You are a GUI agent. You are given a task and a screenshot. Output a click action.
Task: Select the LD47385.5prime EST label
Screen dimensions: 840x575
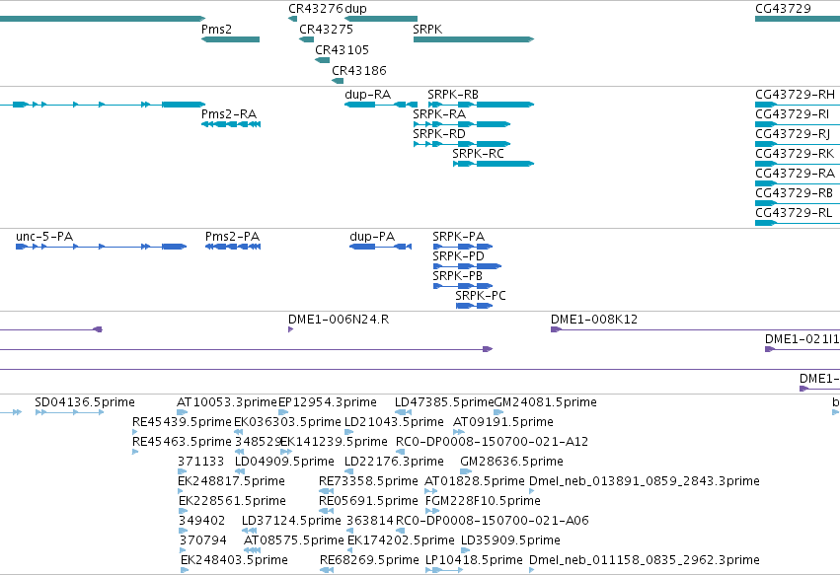coord(444,402)
